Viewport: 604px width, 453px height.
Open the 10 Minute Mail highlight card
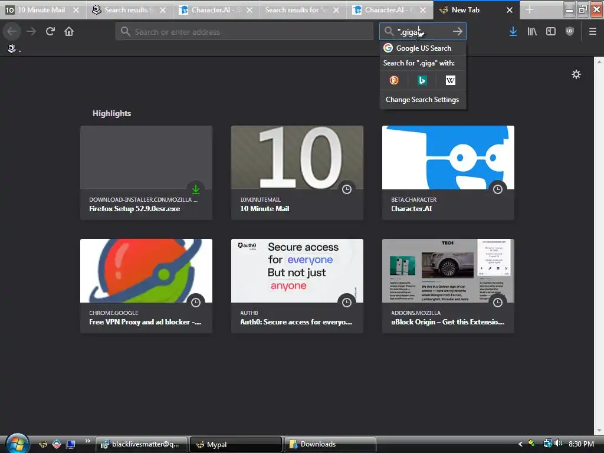click(x=297, y=173)
